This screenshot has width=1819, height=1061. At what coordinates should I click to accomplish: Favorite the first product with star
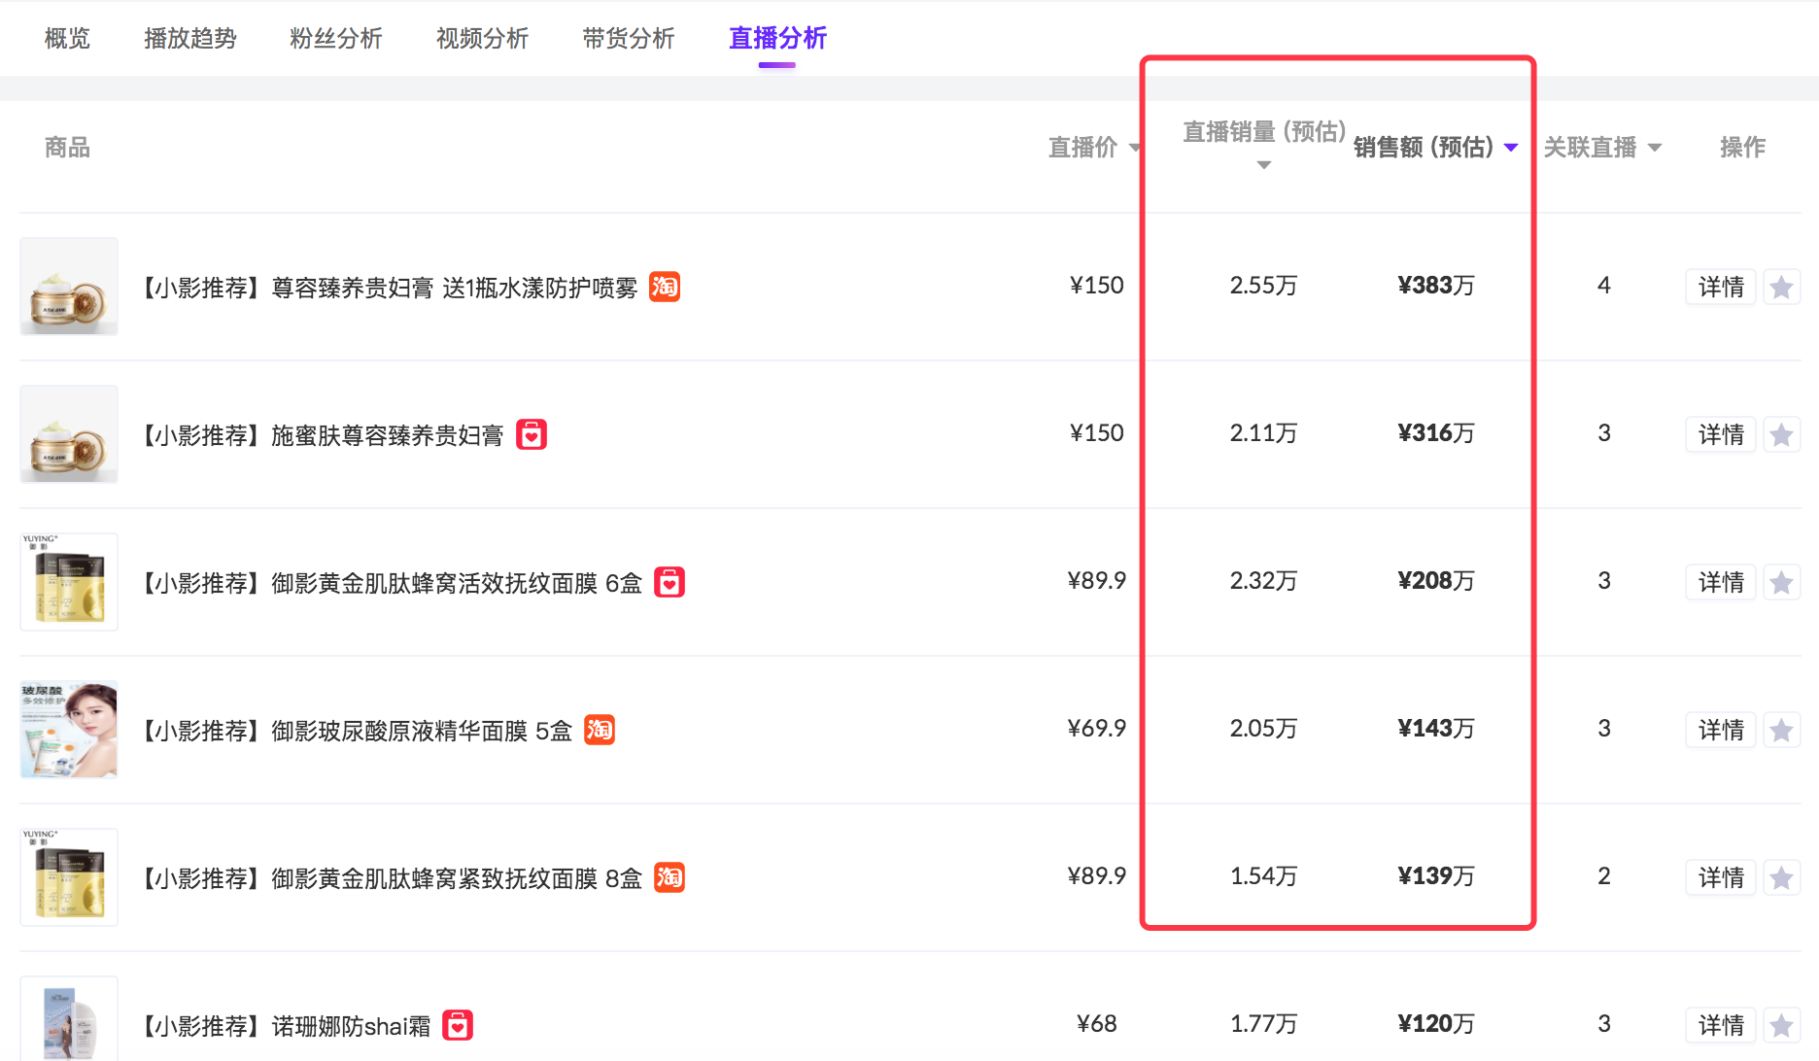point(1781,287)
